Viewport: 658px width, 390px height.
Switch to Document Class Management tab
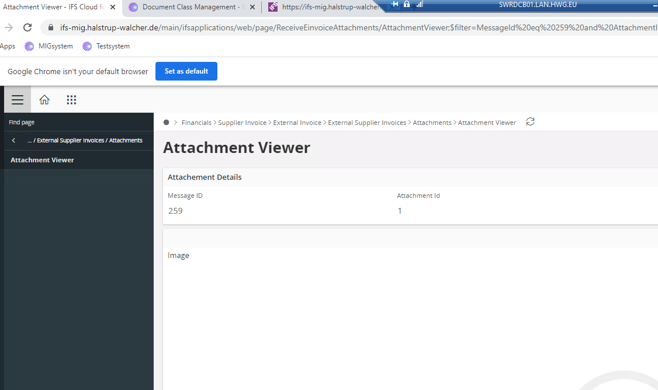click(x=191, y=7)
